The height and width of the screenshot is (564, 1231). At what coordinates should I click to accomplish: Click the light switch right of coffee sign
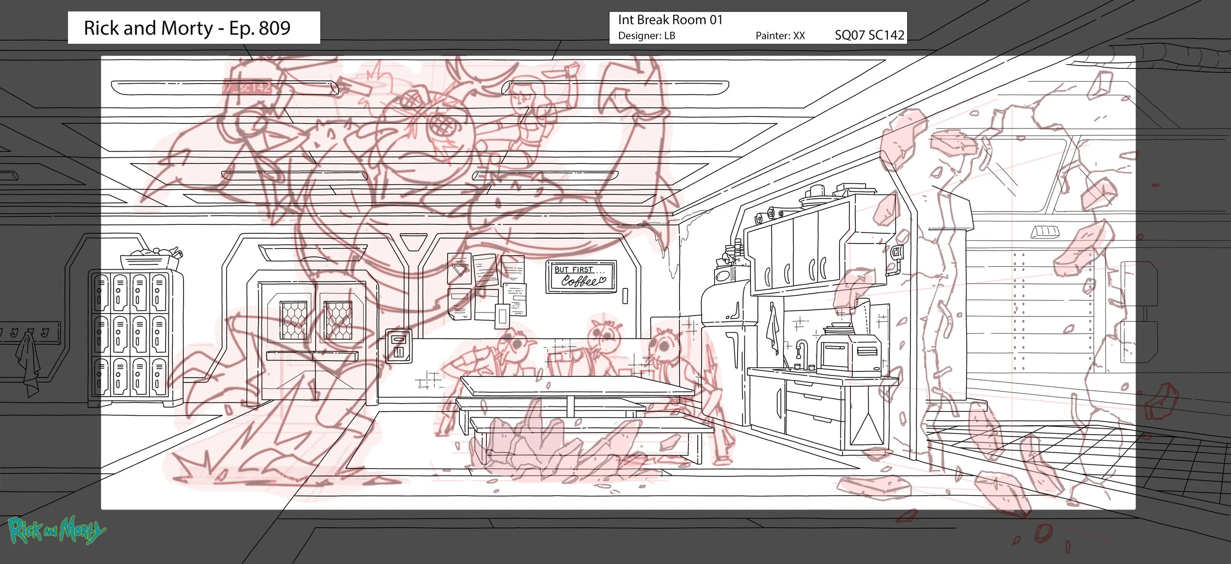point(625,296)
